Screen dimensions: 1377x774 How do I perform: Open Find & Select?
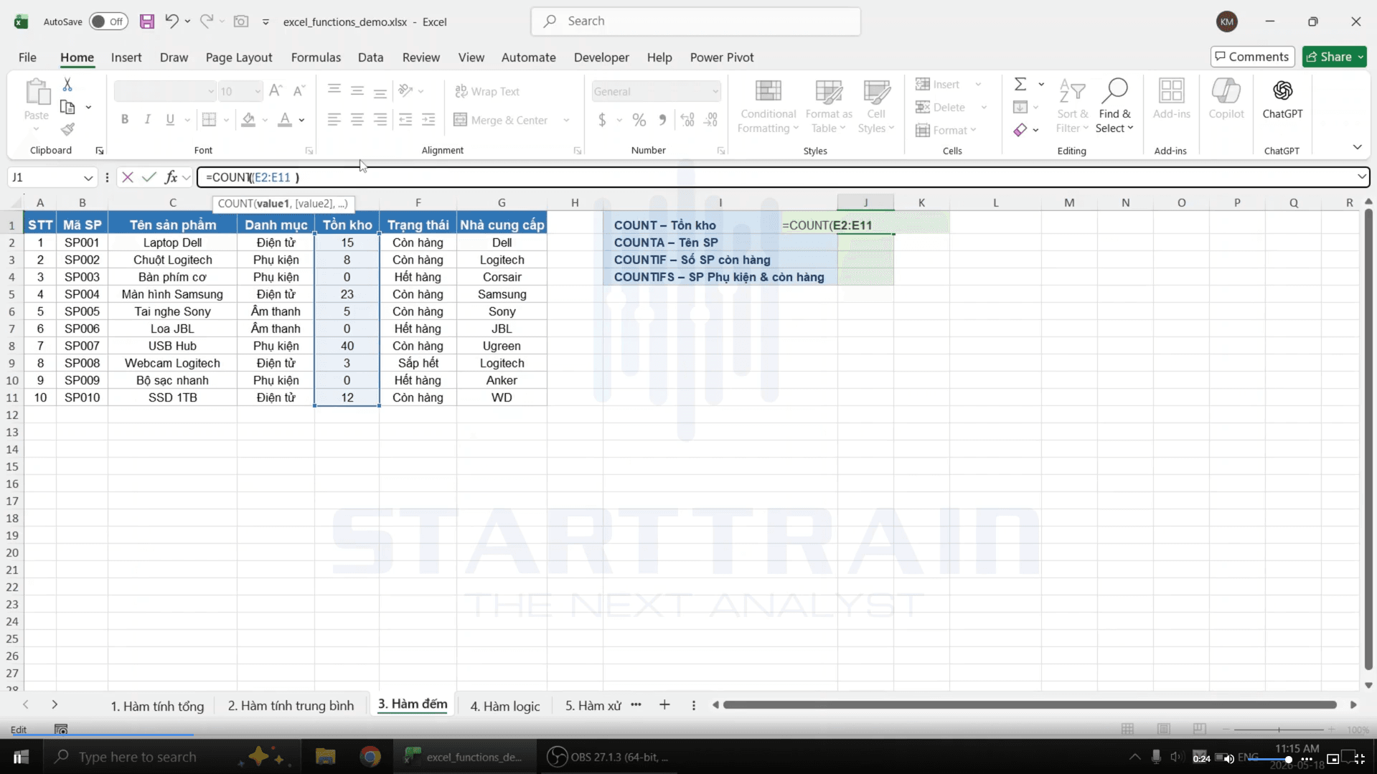(x=1115, y=107)
